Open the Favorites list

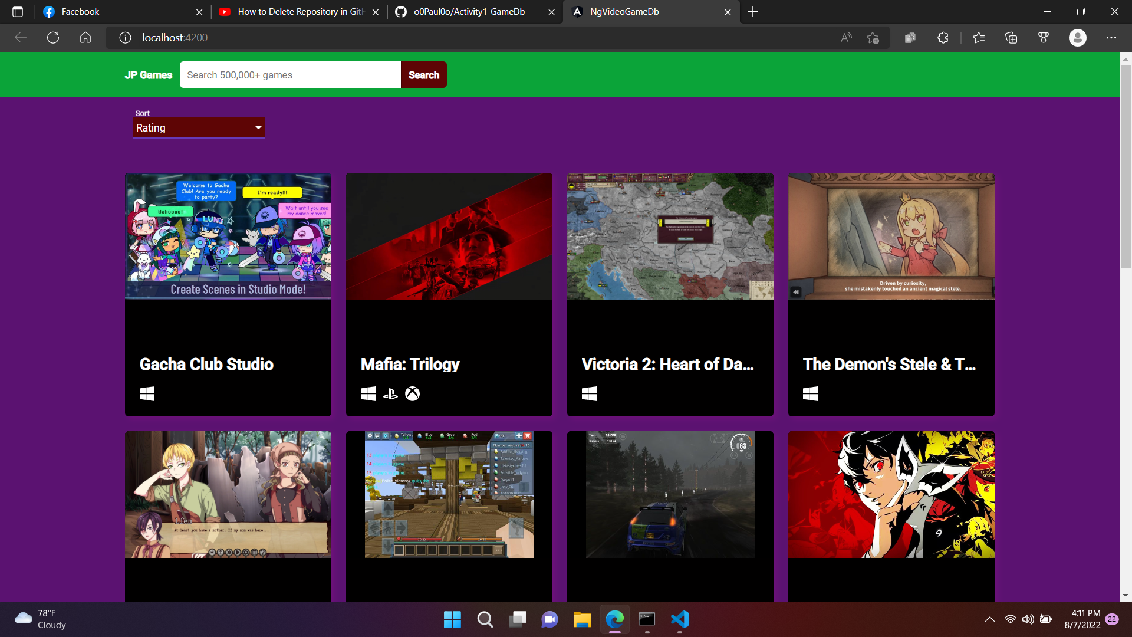(979, 38)
